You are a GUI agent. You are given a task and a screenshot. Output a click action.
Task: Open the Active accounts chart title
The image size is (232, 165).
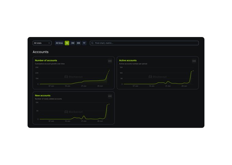[128, 60]
